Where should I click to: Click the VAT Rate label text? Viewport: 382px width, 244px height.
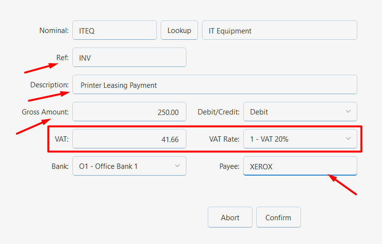tap(224, 139)
